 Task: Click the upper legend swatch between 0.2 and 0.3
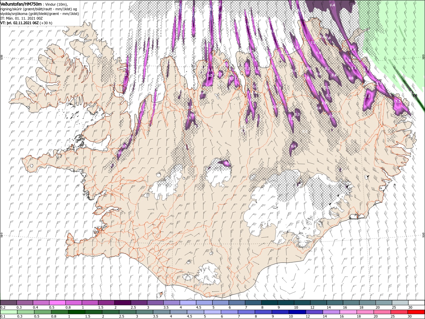pos(8,303)
